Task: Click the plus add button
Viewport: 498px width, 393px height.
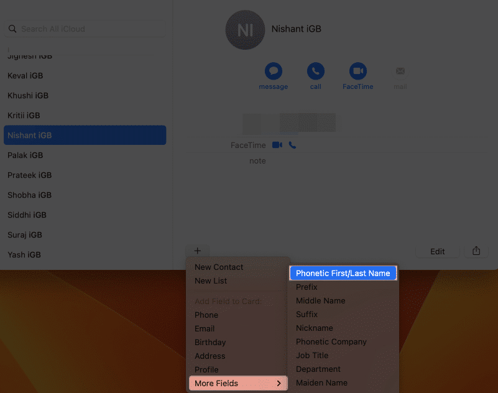Action: pos(198,251)
